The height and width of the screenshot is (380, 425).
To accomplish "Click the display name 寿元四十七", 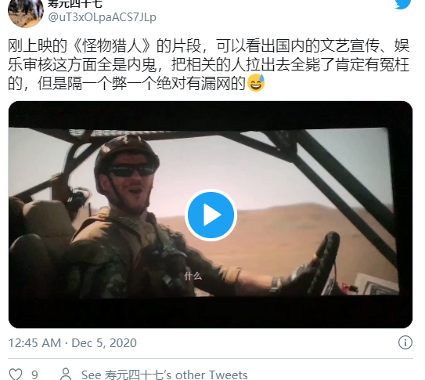I will [75, 4].
